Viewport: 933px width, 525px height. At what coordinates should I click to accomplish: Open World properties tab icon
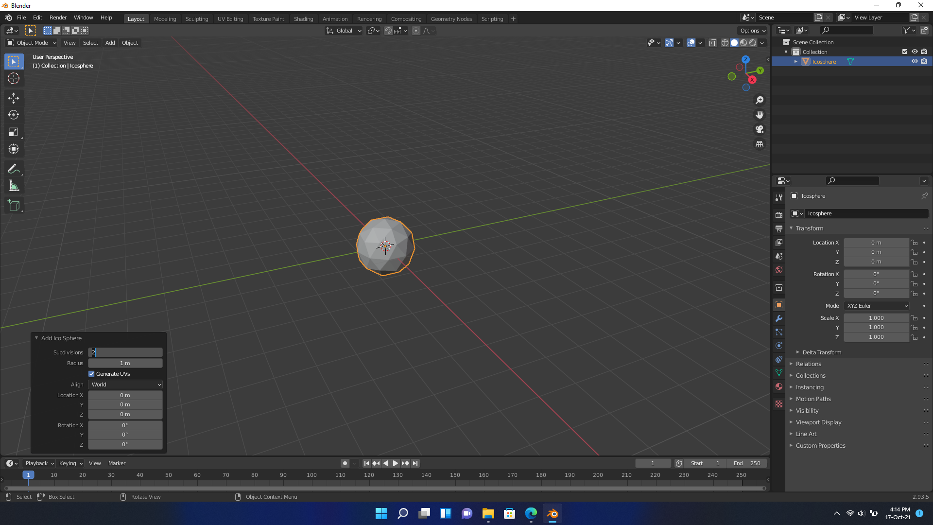(779, 270)
